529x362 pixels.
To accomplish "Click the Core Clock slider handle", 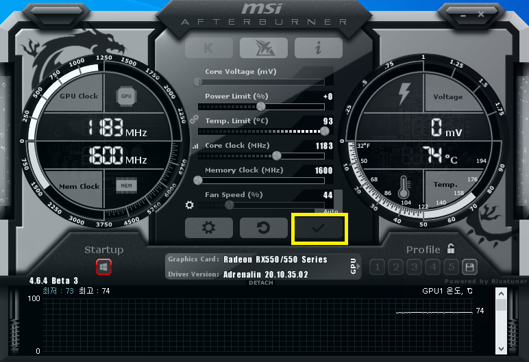I will (x=276, y=156).
